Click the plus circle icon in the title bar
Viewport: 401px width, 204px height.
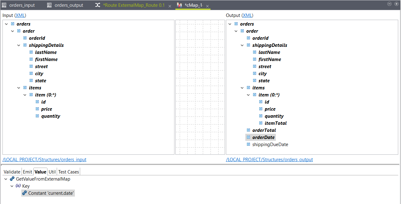[x=397, y=4]
